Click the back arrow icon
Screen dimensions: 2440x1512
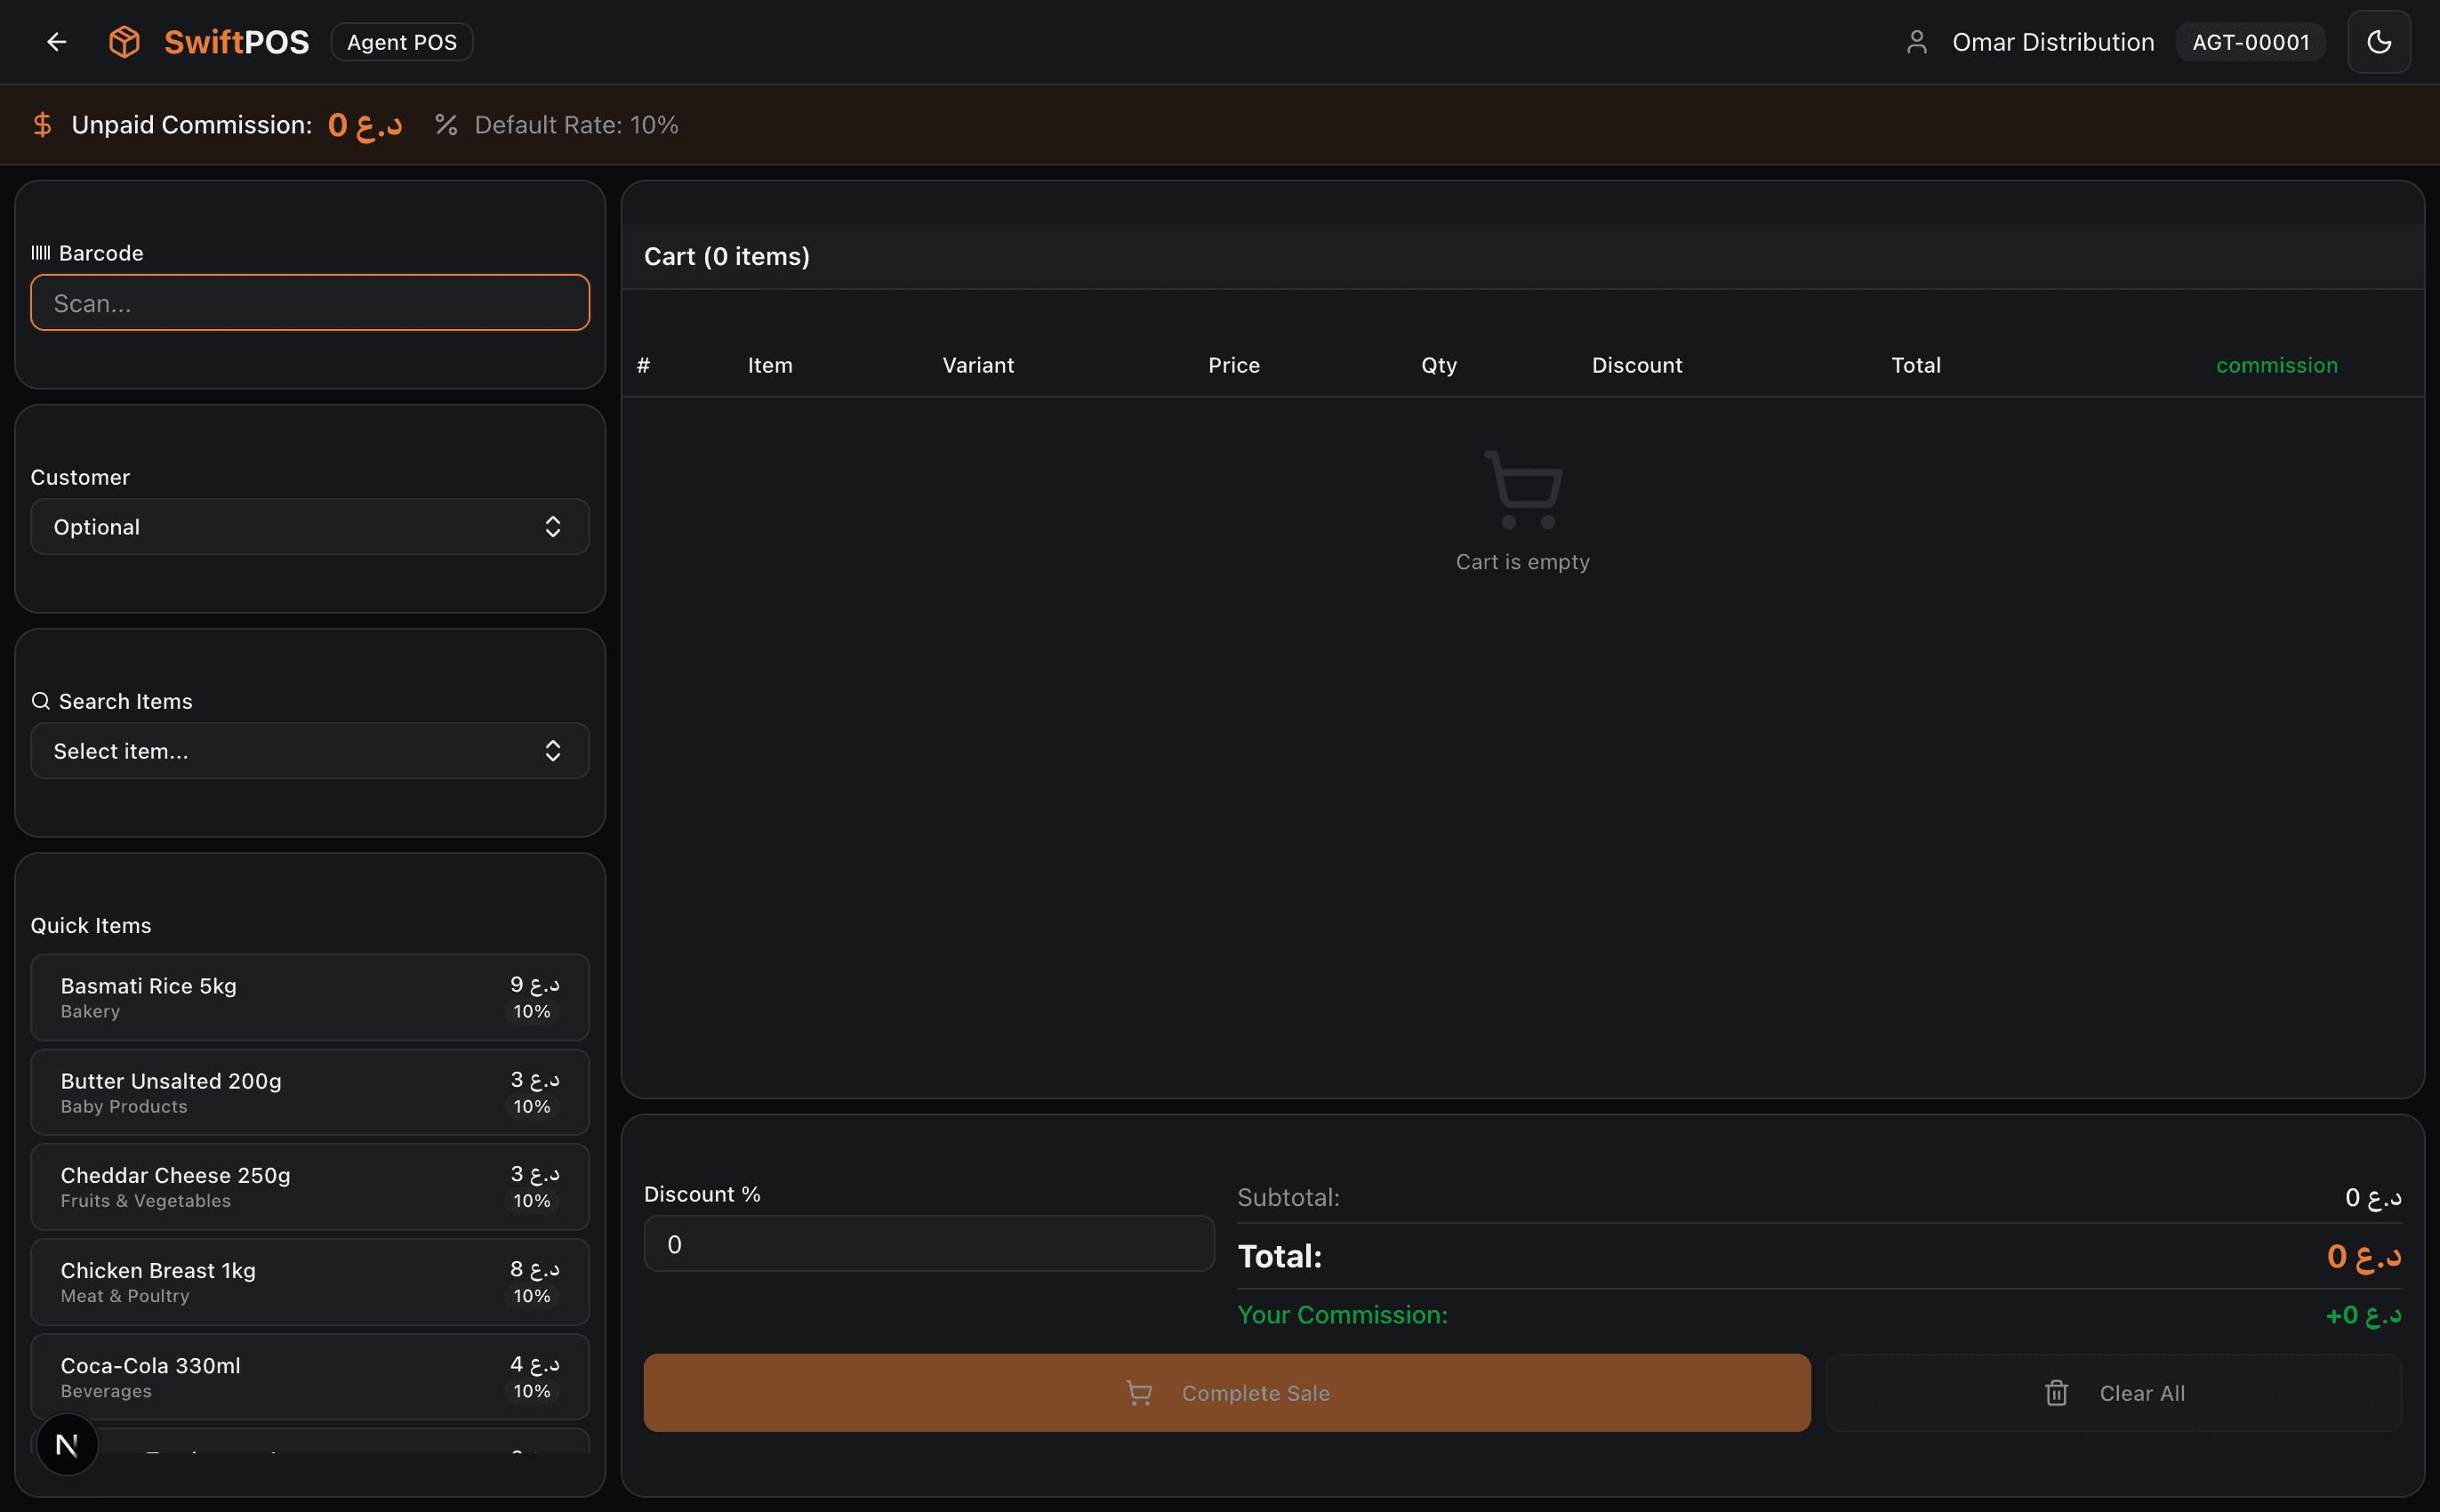click(57, 42)
